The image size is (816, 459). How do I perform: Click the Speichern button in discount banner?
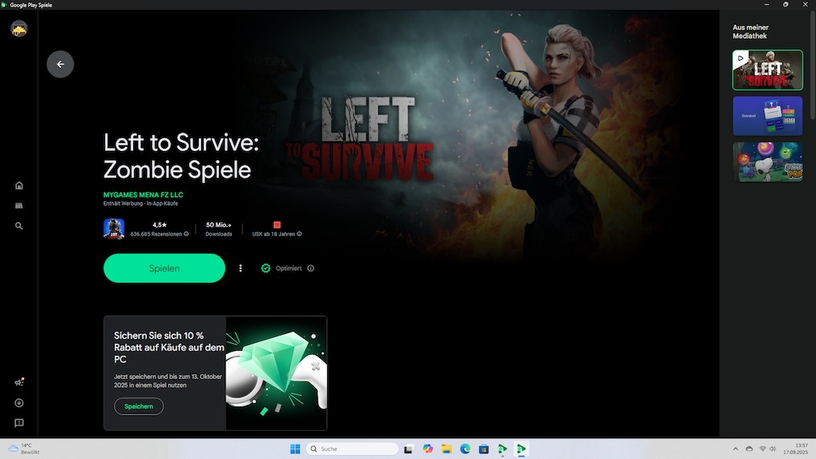(139, 406)
